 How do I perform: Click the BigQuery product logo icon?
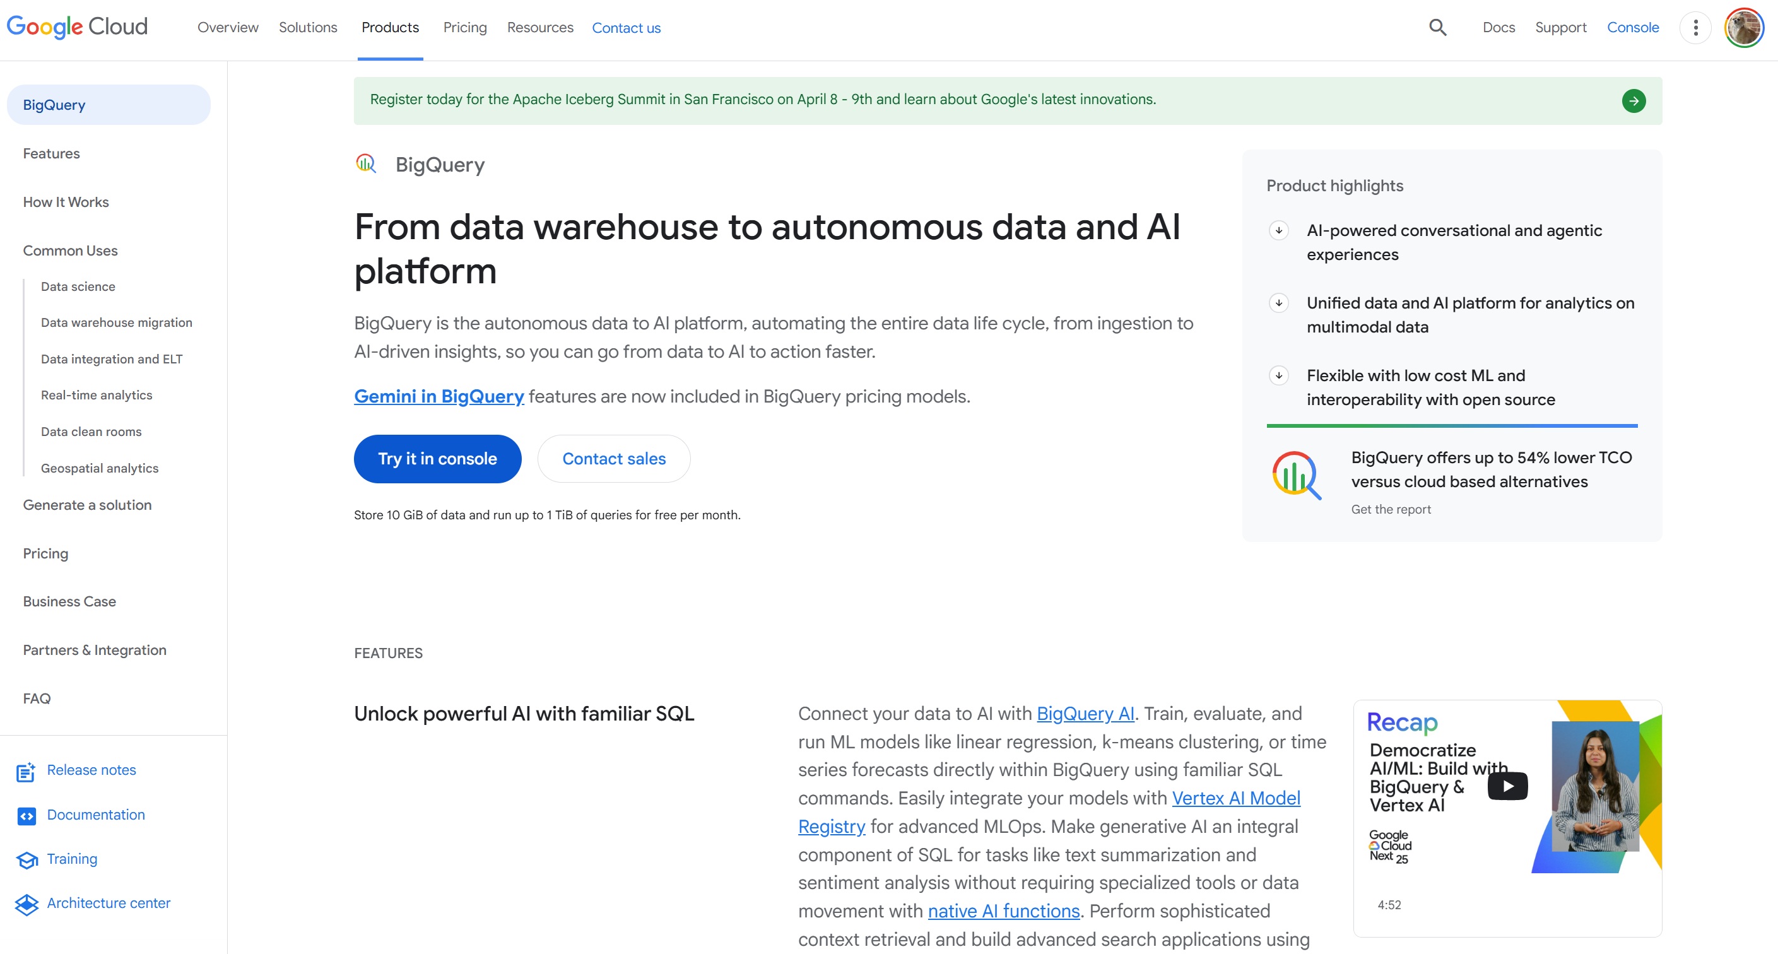point(367,164)
